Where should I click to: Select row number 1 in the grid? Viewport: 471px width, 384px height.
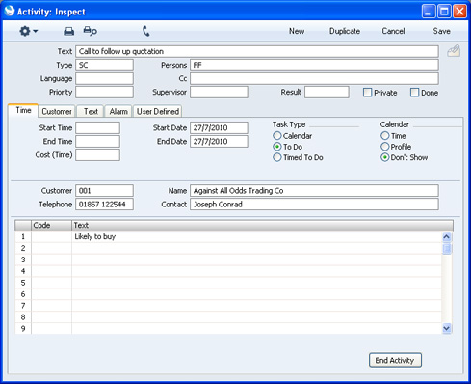[x=23, y=237]
